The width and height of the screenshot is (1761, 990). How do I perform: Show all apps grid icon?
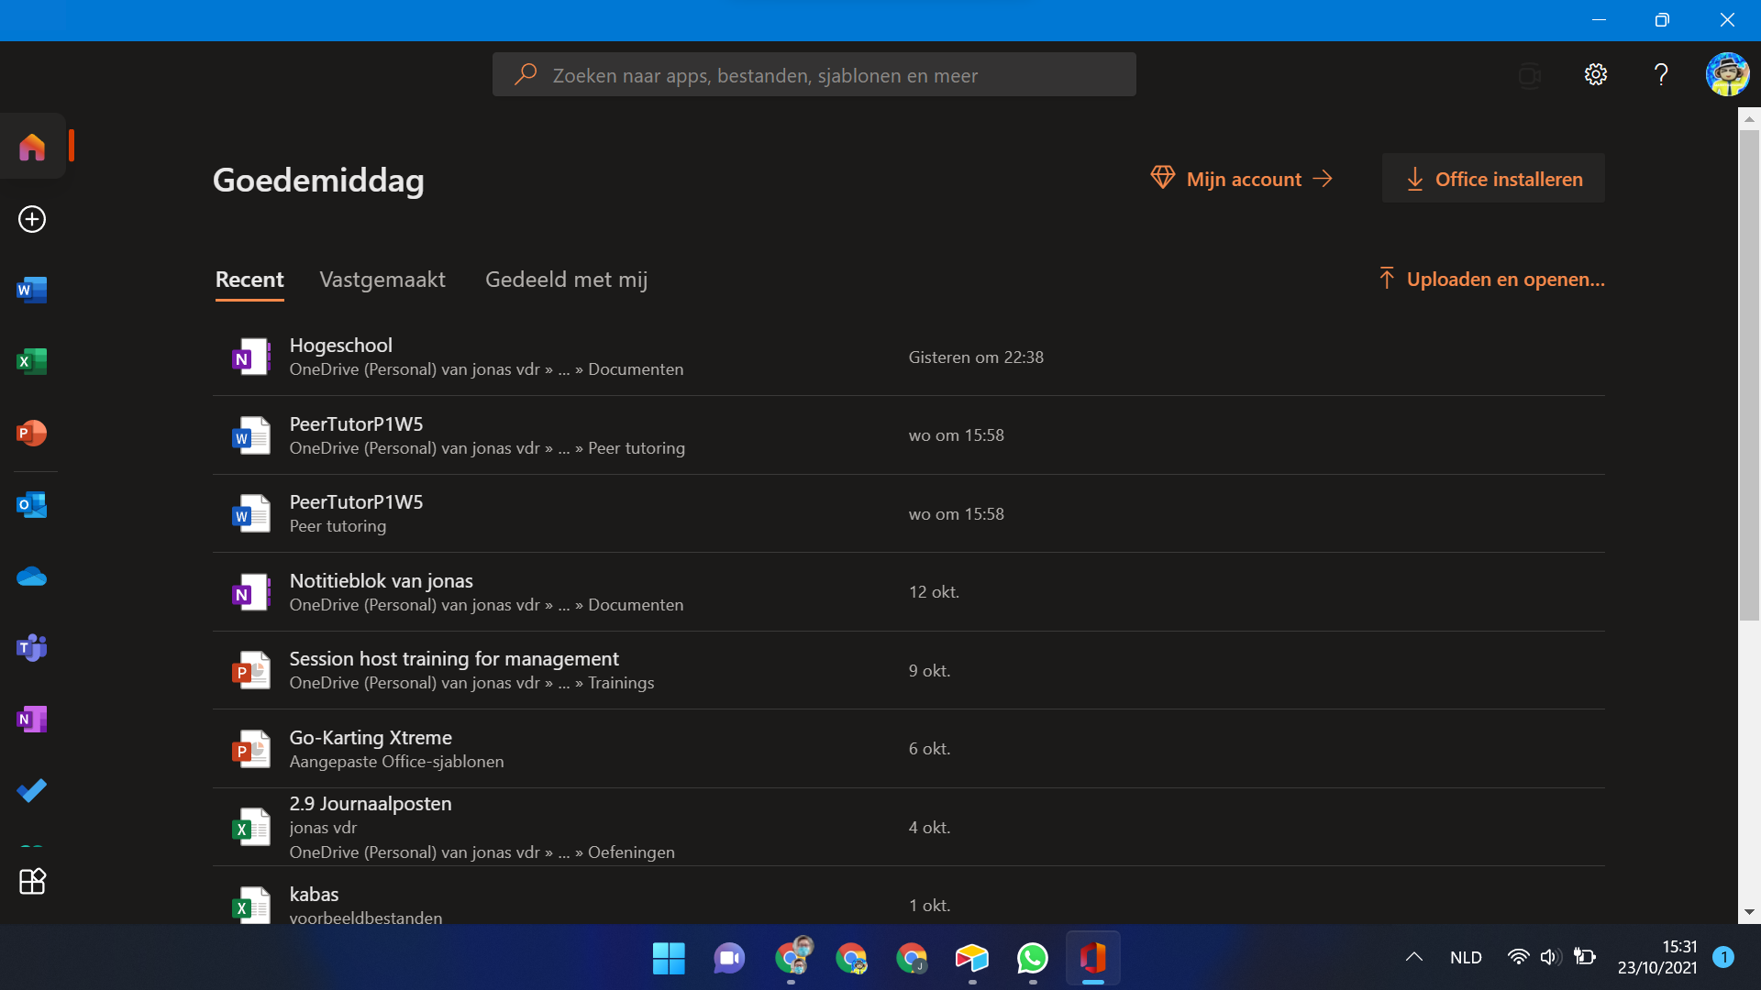[x=32, y=881]
